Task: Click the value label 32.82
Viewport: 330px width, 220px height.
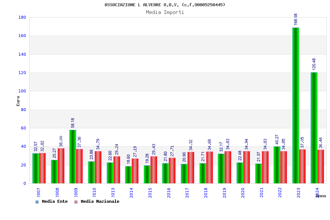Action: 42,146
